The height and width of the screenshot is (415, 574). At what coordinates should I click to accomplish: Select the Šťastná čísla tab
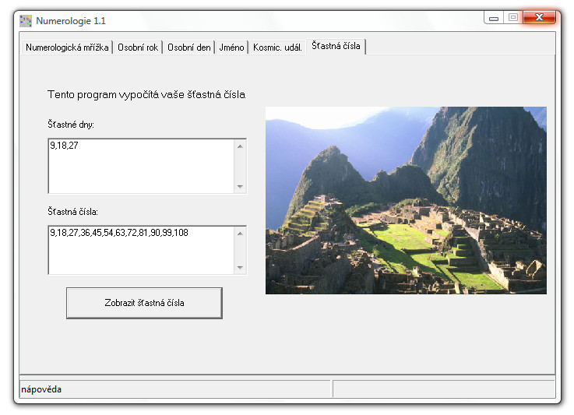336,46
